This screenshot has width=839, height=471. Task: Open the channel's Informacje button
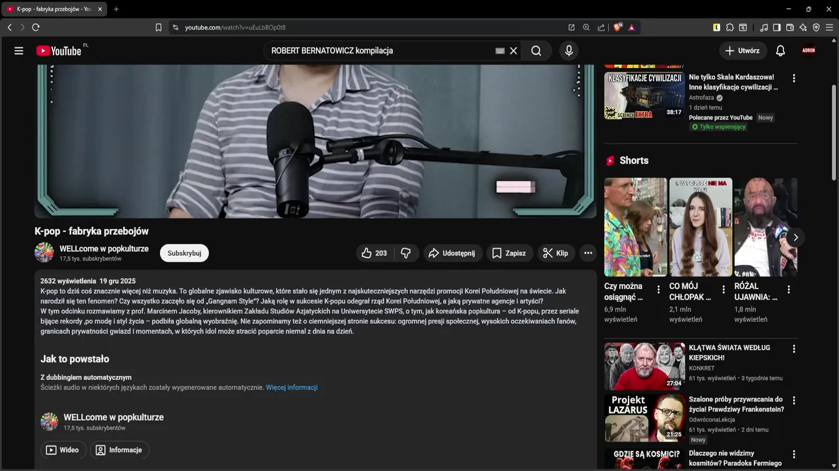(x=119, y=450)
